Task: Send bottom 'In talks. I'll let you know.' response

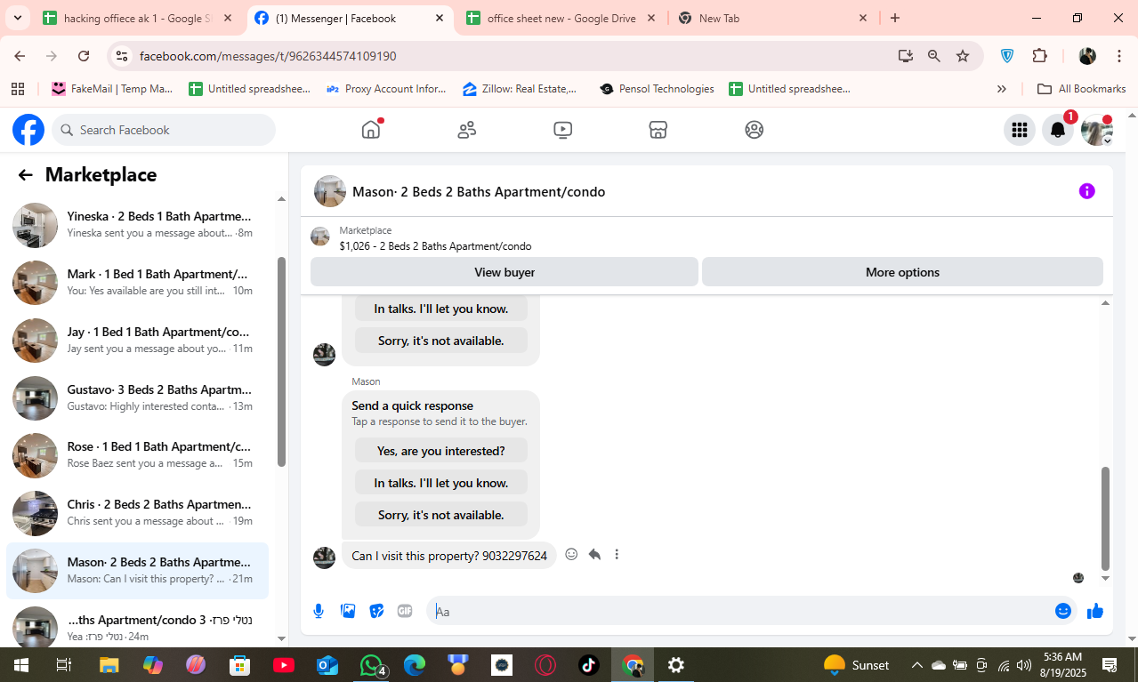Action: click(441, 483)
